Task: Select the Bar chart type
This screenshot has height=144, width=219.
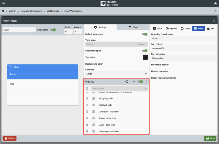Action: [210, 28]
